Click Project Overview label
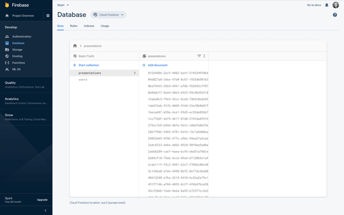This screenshot has height=215, width=344. tap(23, 15)
